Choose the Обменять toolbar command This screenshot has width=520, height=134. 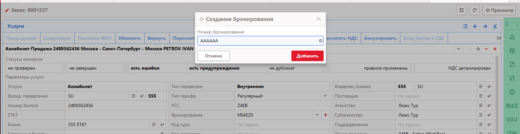(129, 38)
